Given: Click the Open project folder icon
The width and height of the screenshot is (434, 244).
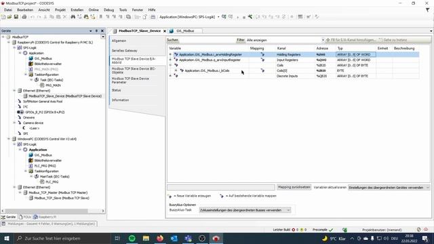Looking at the screenshot, I should tap(9, 17).
